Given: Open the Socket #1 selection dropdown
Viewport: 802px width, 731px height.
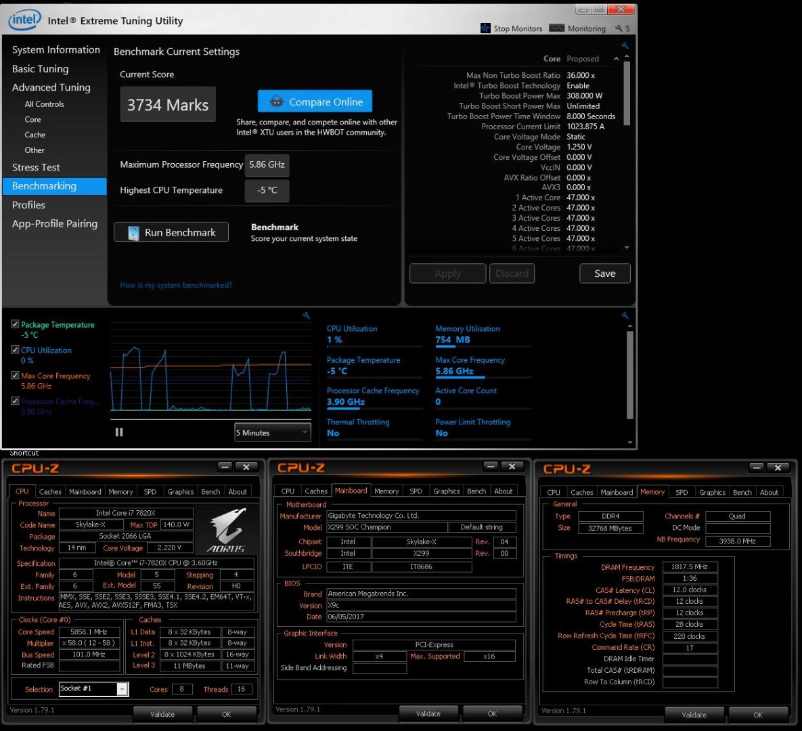Looking at the screenshot, I should [93, 688].
